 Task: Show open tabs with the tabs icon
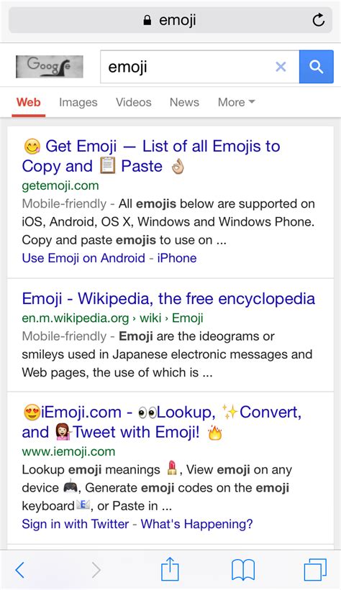(315, 570)
